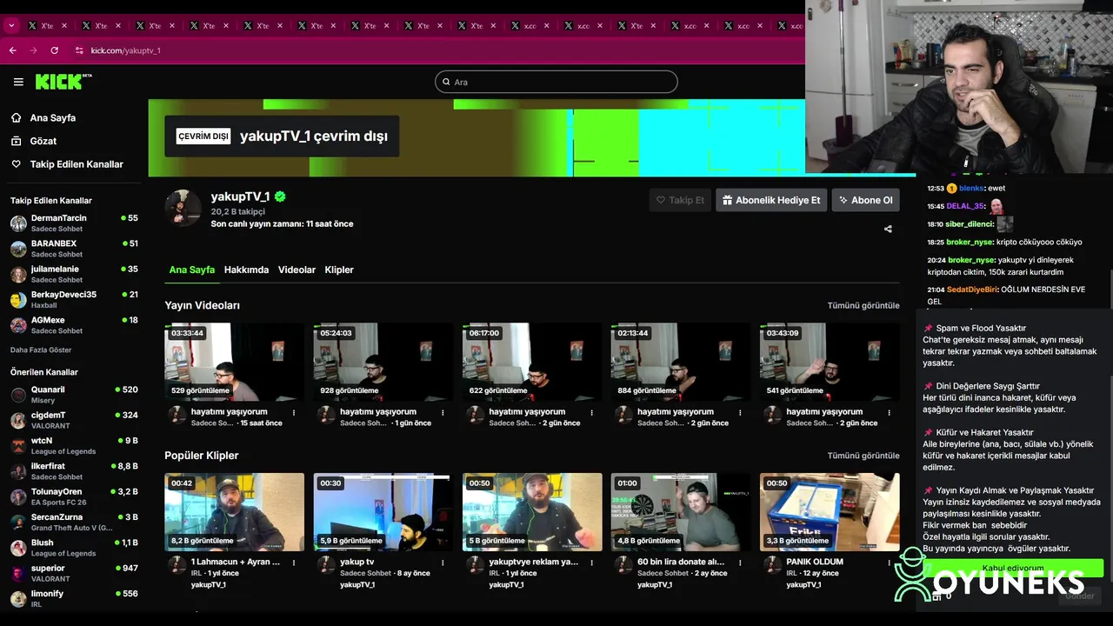
Task: Click the site info icon in address bar
Action: coord(79,50)
